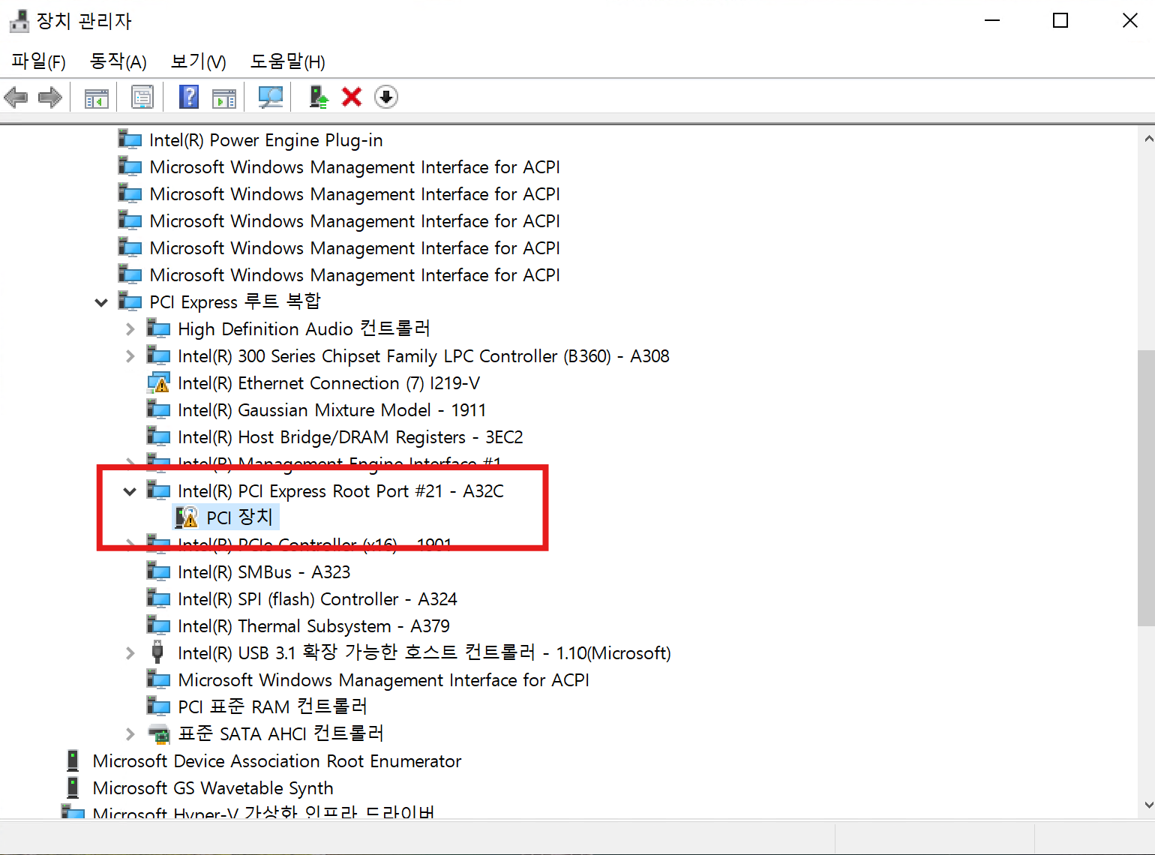Click the icon of Intel(R) Host Bridge/DRAM Registers
1155x855 pixels.
click(158, 436)
